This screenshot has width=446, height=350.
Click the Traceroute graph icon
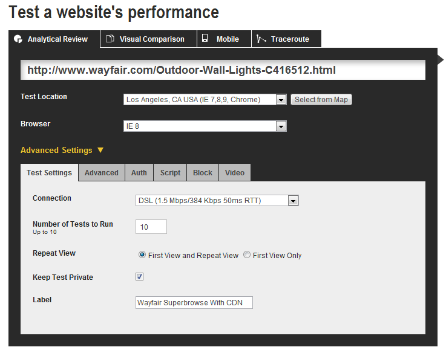(x=261, y=39)
